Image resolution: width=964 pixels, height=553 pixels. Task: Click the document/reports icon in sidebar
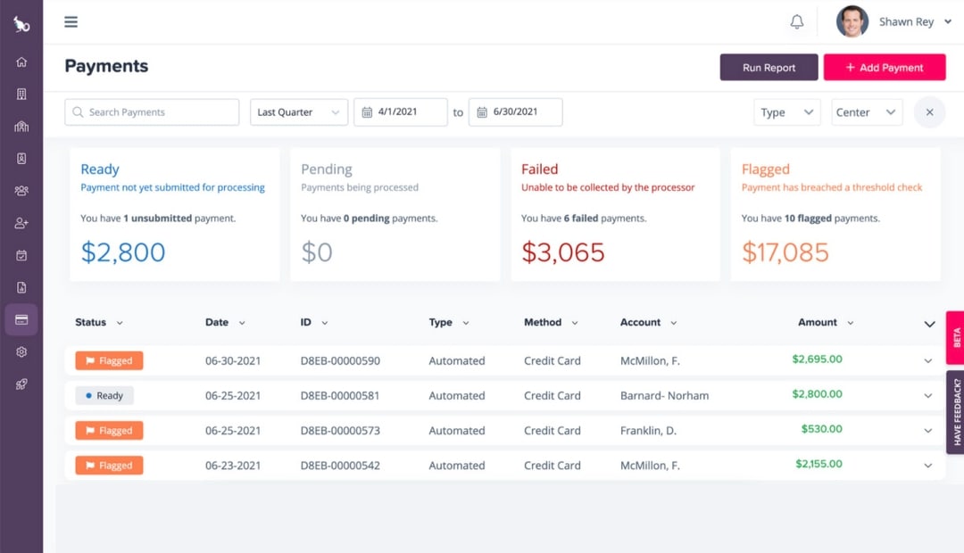(x=21, y=286)
